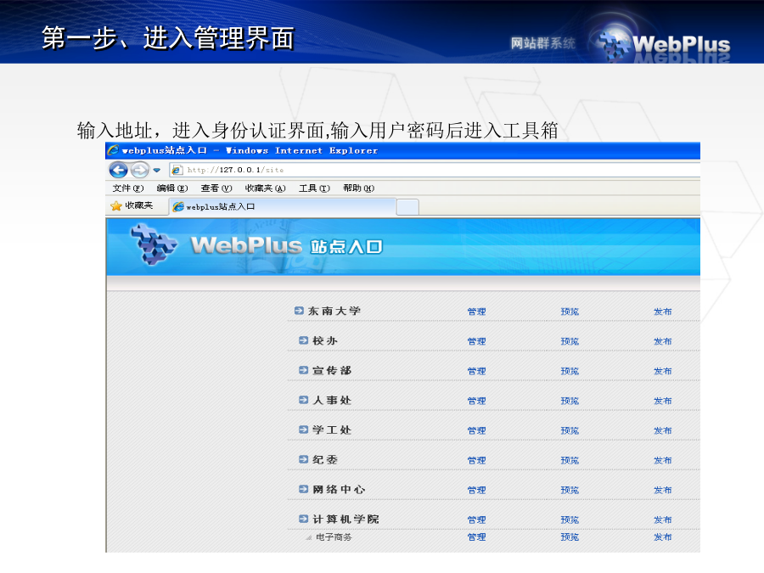The image size is (764, 573).
Task: Click 发布 link for 东南大学
Action: pyautogui.click(x=663, y=312)
